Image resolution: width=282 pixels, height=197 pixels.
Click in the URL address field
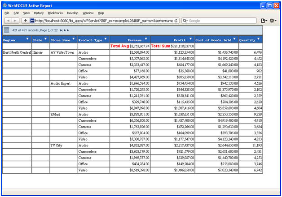tap(104, 21)
